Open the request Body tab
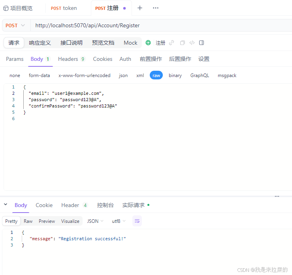 click(x=40, y=59)
